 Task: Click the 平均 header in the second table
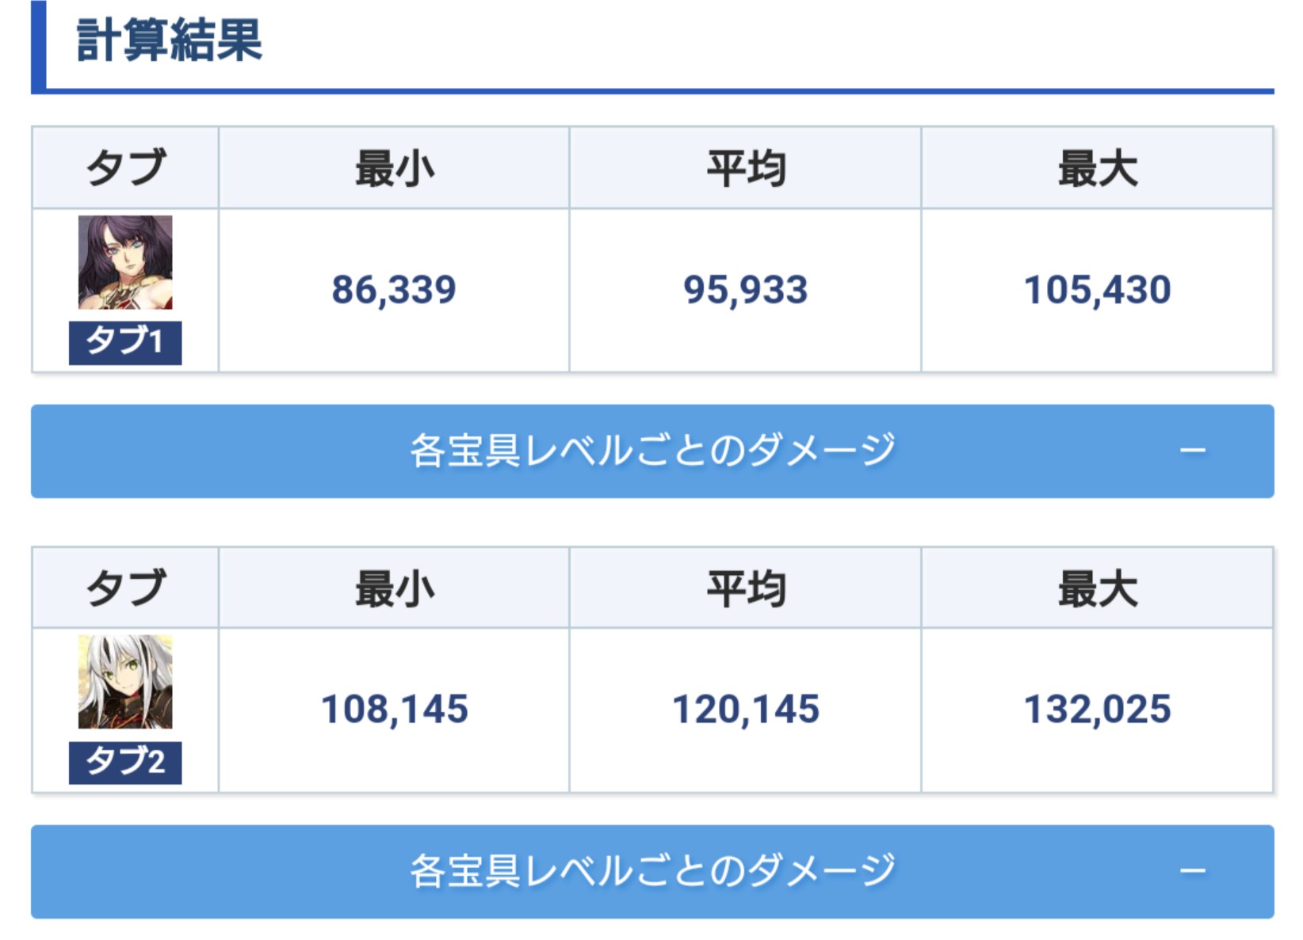[x=745, y=589]
